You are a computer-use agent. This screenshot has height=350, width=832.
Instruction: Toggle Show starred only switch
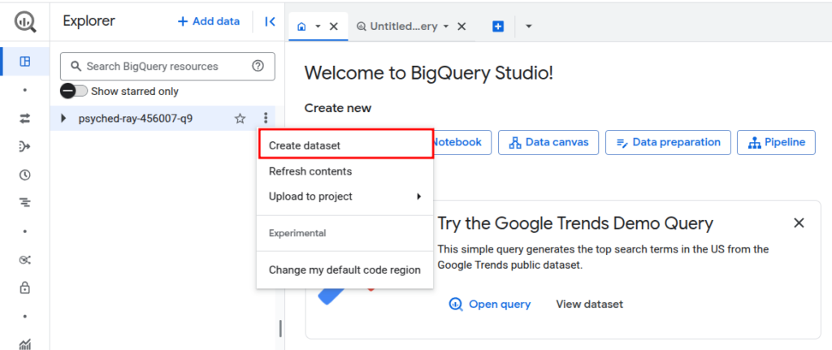click(74, 91)
